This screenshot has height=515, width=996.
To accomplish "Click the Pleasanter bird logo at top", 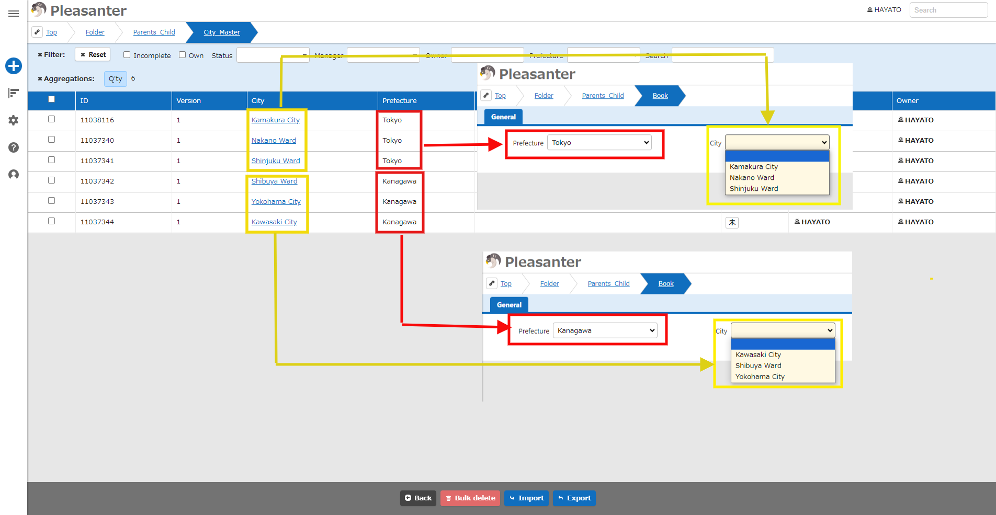I will 39,10.
